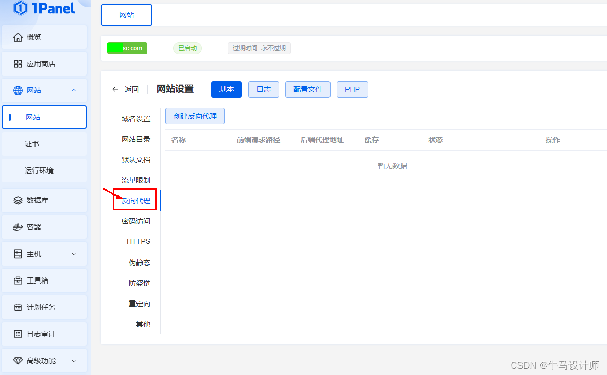Click the back arrow next to 返回

(x=115, y=89)
